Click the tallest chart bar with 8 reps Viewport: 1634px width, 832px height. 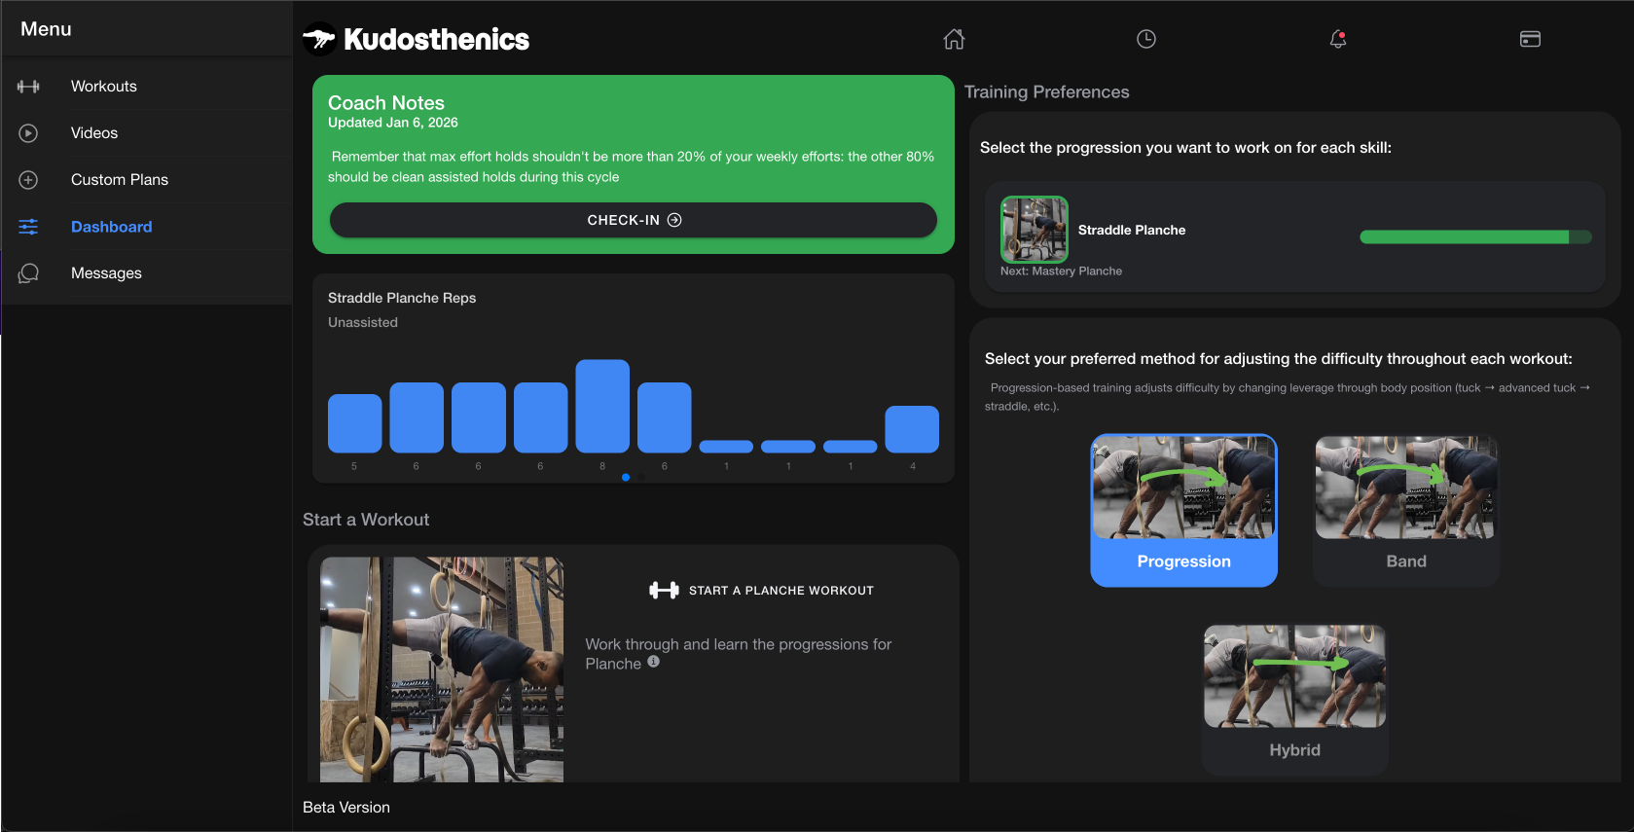[x=602, y=406]
